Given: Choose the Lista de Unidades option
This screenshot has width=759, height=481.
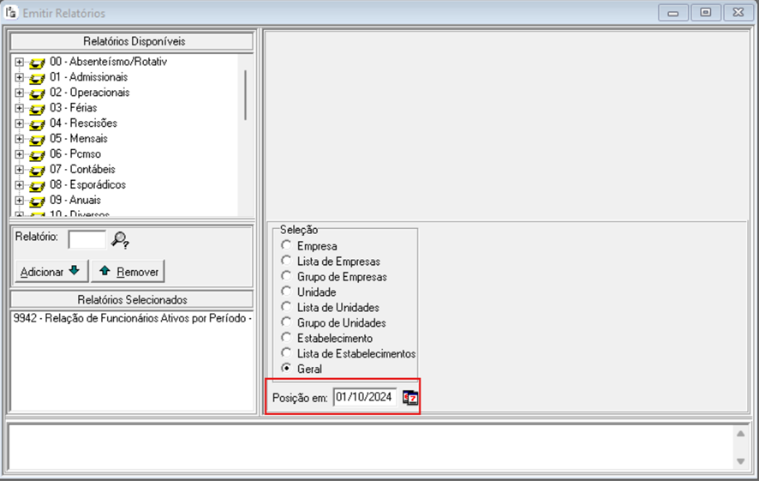Looking at the screenshot, I should [x=286, y=308].
